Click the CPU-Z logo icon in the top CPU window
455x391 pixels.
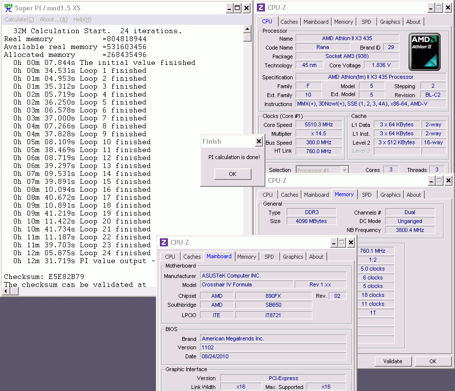[x=261, y=7]
